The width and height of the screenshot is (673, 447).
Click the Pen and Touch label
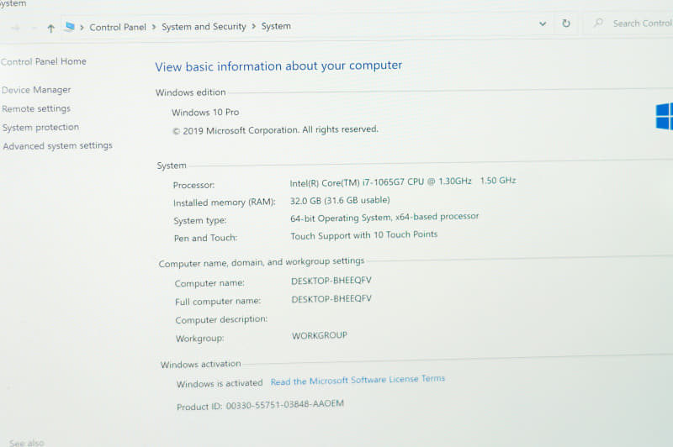click(205, 238)
